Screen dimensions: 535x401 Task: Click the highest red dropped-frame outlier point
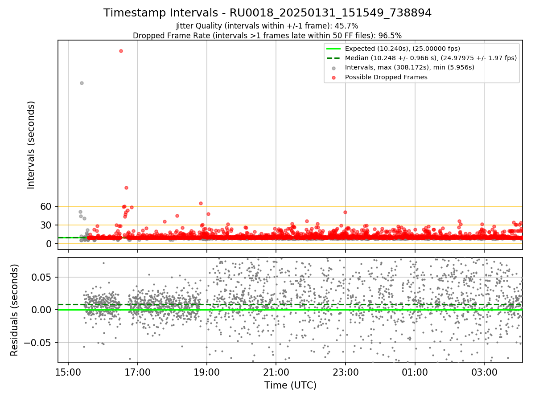coord(121,51)
